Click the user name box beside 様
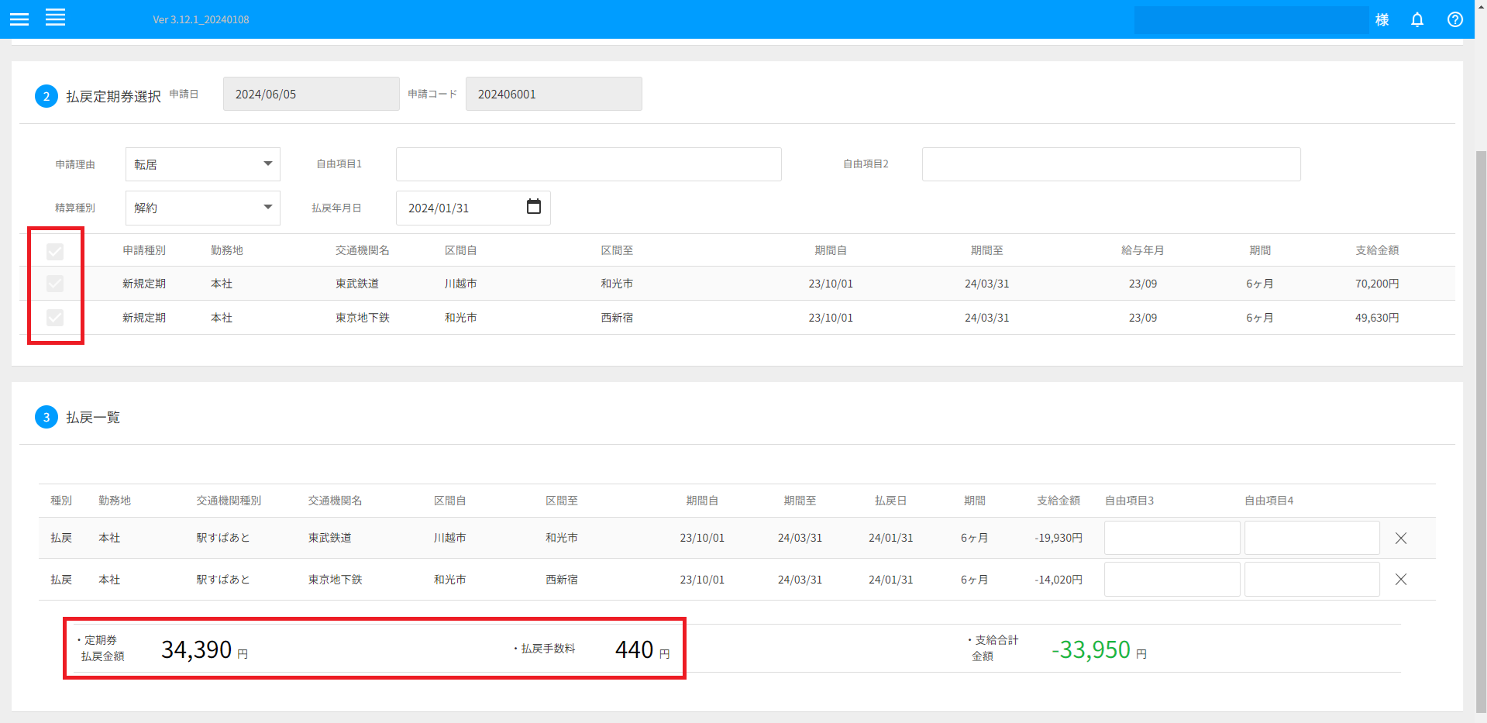This screenshot has height=723, width=1487. (x=1251, y=19)
